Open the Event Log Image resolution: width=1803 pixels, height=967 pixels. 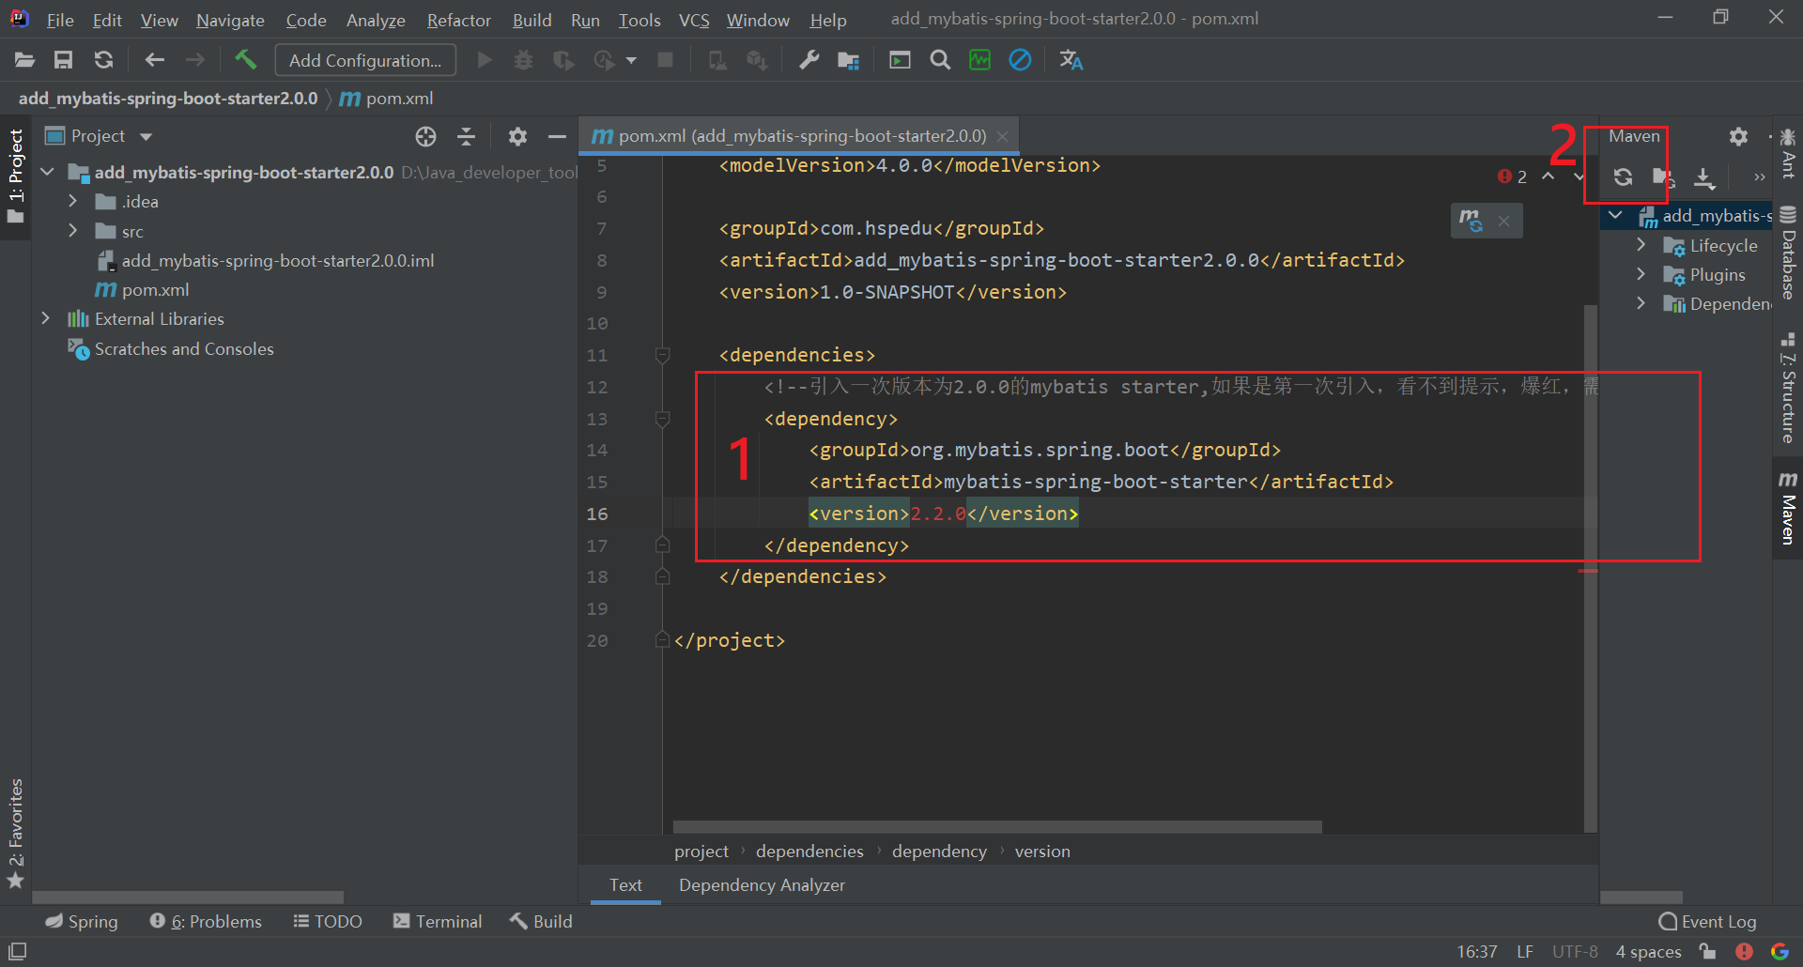click(1707, 922)
